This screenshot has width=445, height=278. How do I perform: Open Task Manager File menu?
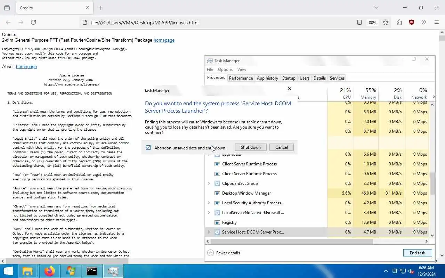(x=210, y=69)
